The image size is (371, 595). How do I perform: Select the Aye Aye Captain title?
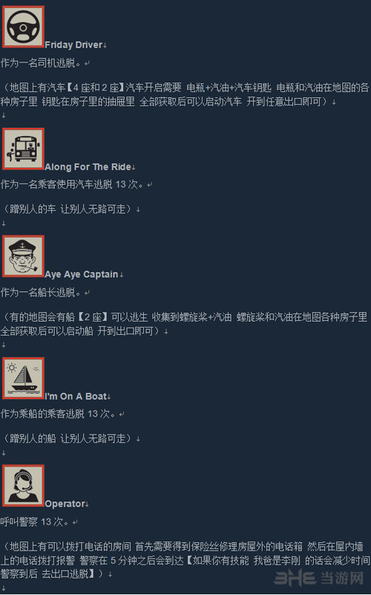click(82, 274)
